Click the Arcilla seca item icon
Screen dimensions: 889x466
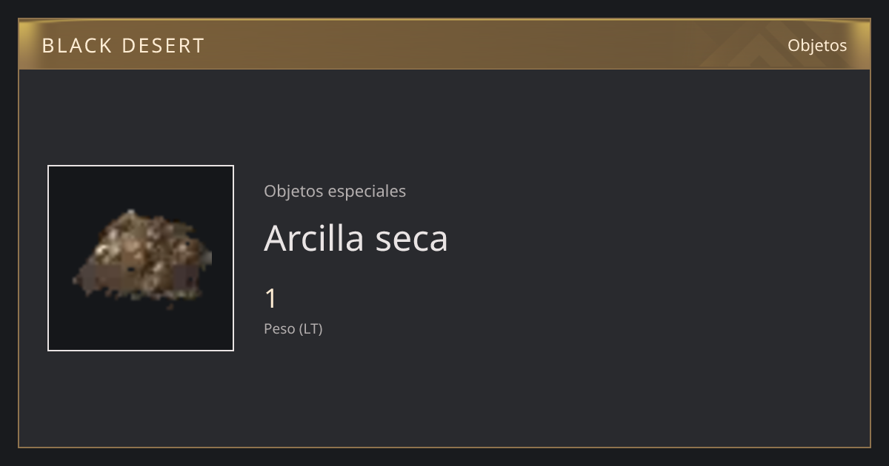tap(141, 258)
